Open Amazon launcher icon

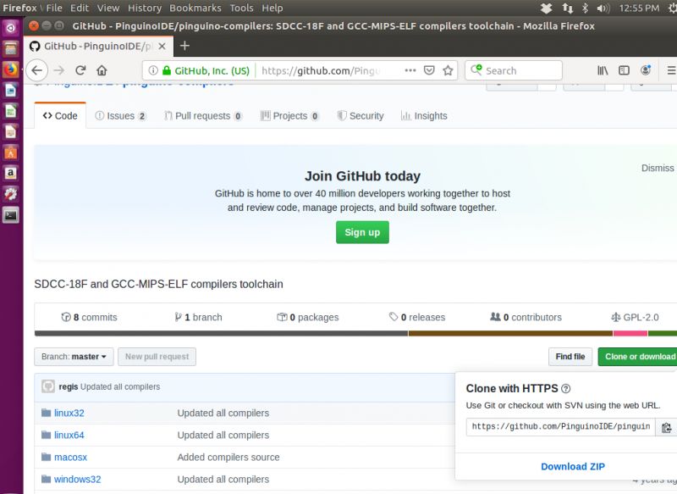pos(10,174)
